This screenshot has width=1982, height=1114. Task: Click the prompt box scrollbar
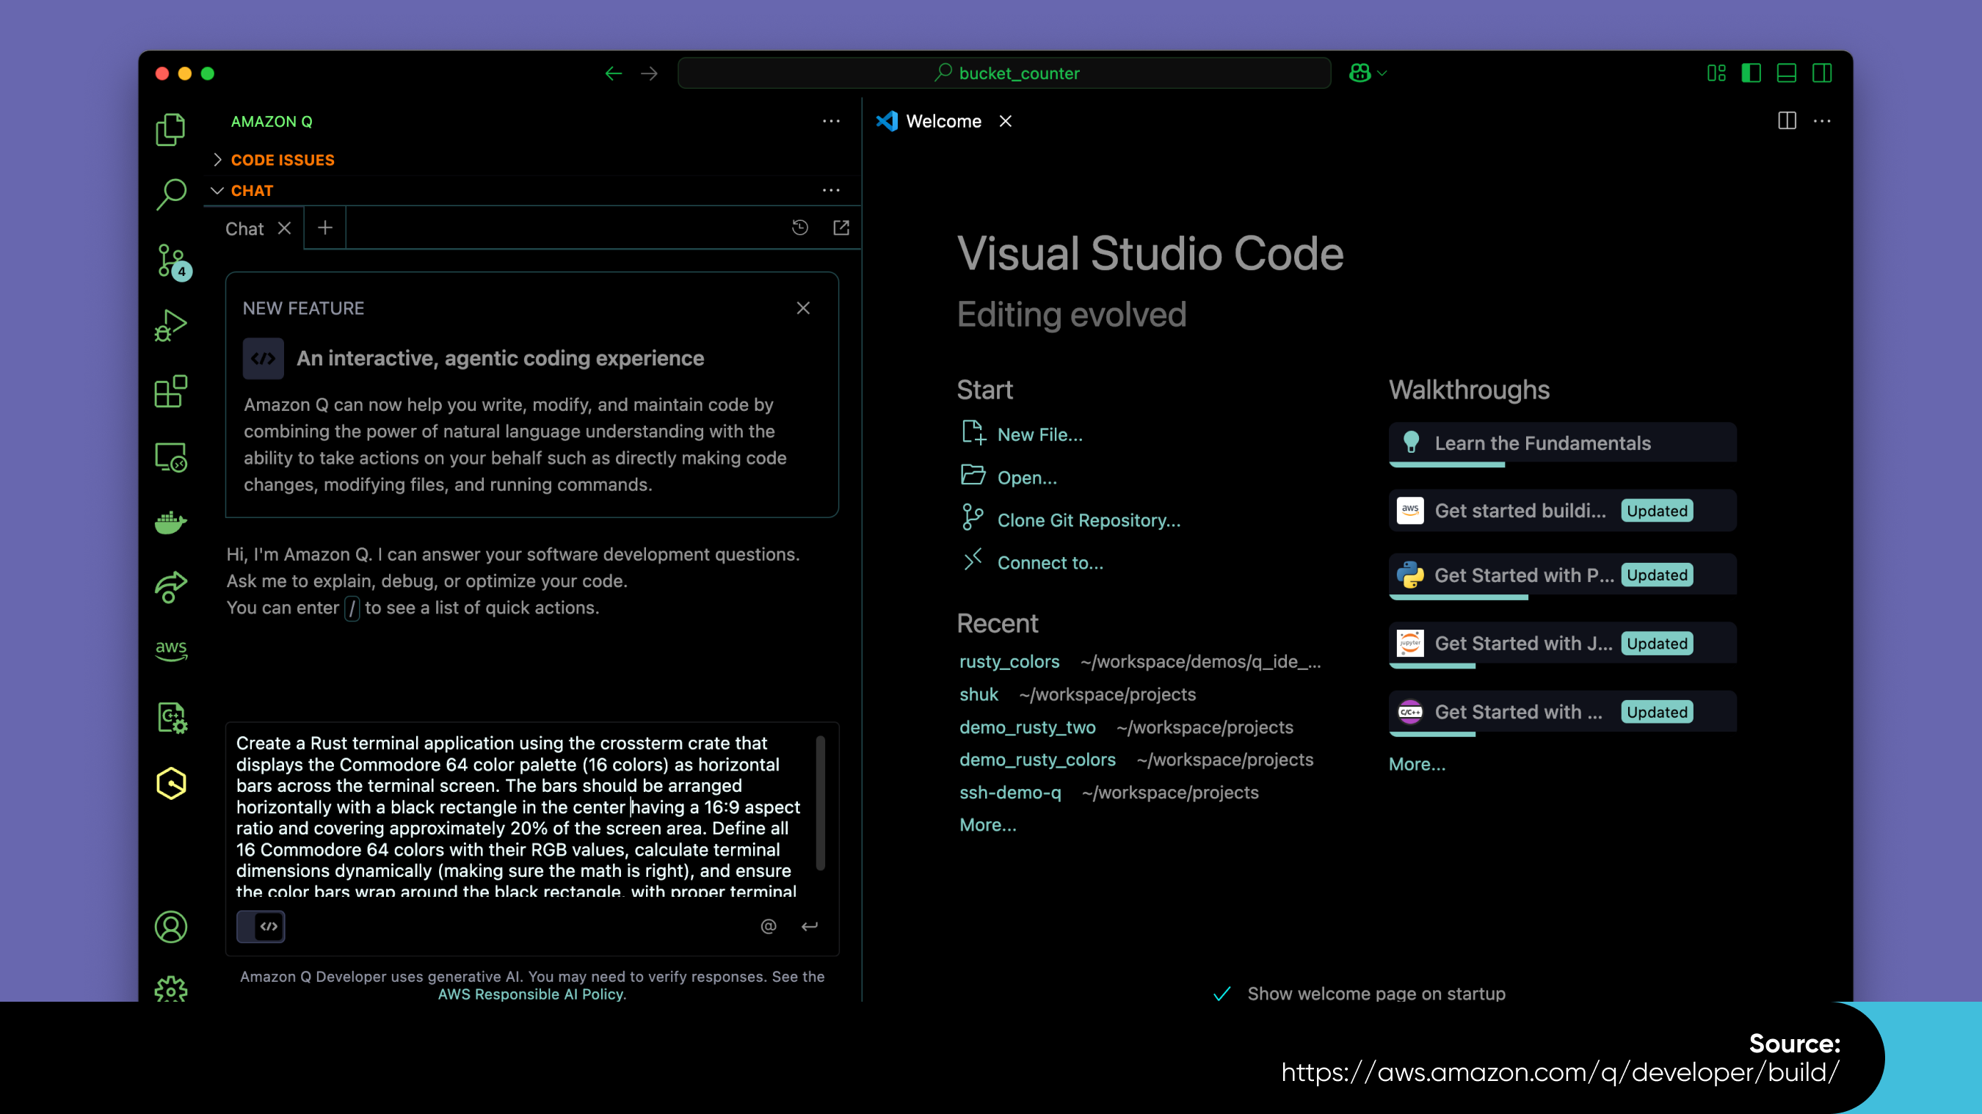820,804
